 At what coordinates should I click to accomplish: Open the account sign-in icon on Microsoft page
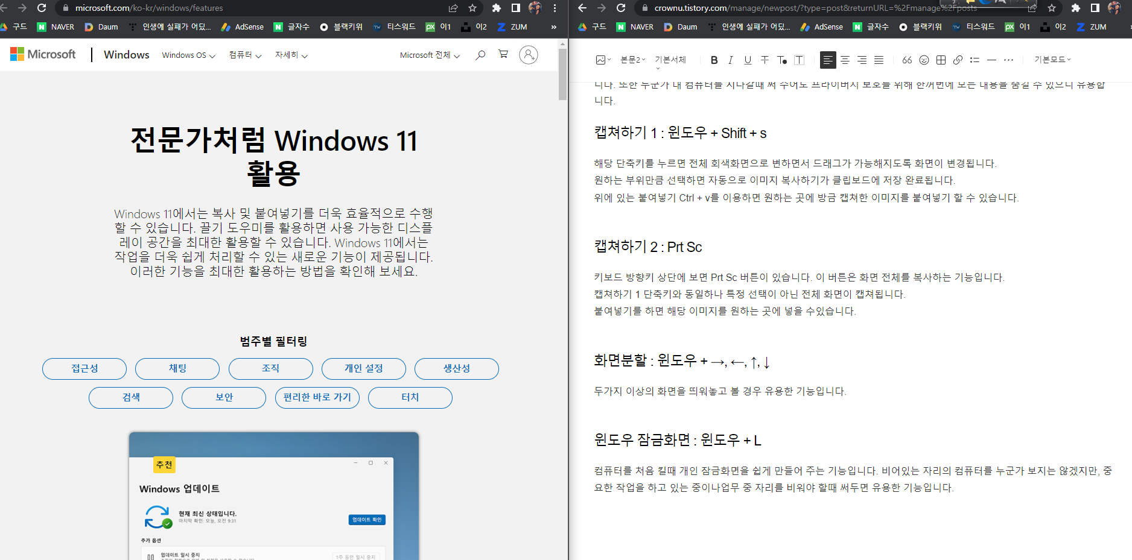pos(529,55)
